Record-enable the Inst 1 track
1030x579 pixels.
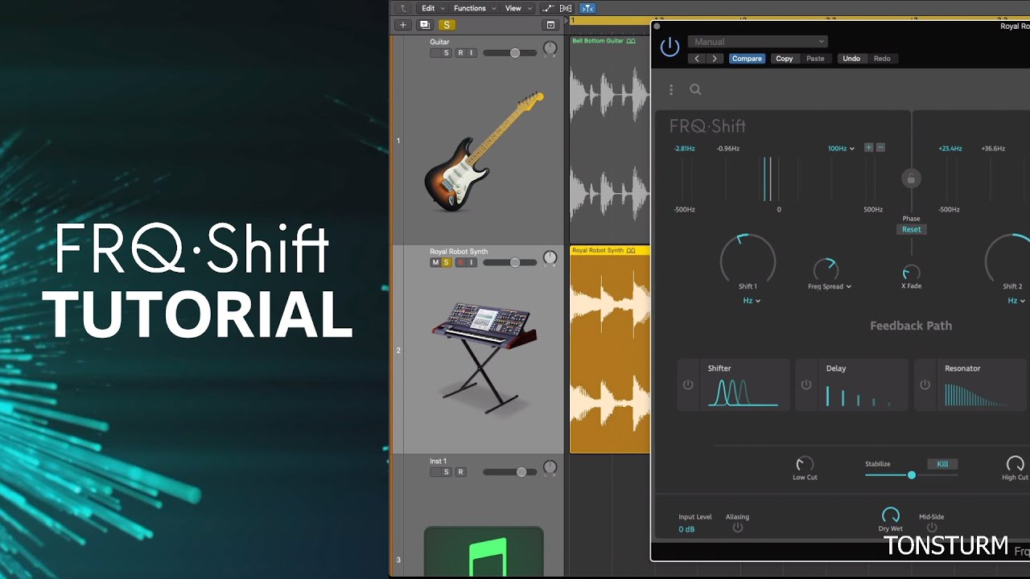tap(460, 472)
